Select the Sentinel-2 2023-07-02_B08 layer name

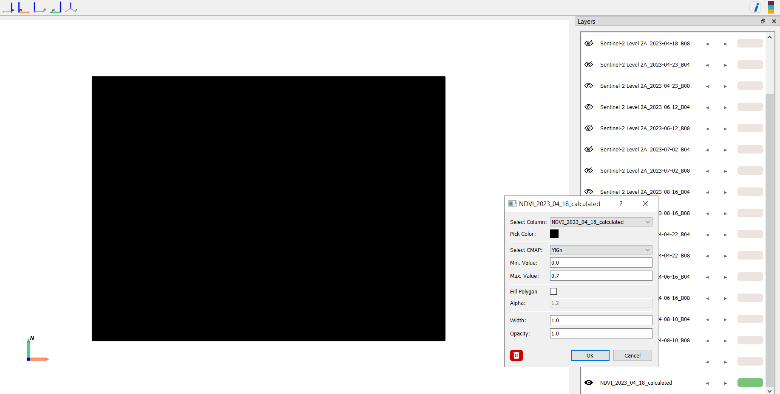click(644, 170)
